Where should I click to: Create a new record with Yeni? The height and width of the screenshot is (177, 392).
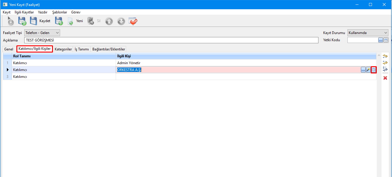tap(75, 21)
